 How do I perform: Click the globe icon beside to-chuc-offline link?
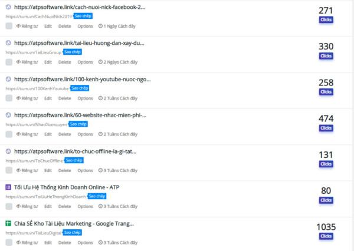tap(8, 151)
